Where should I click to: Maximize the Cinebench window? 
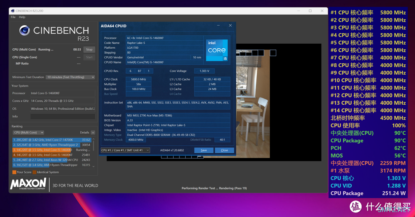(x=310, y=11)
